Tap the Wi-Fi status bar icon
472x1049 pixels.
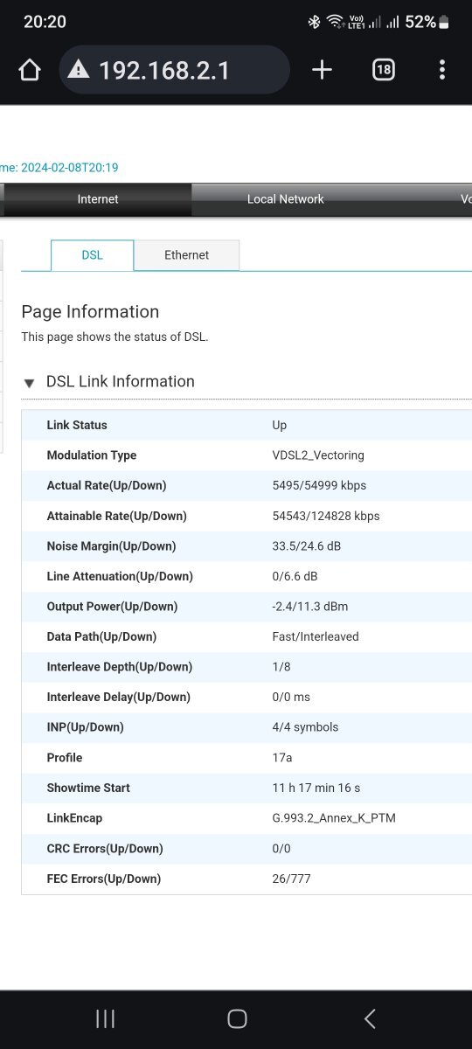(x=335, y=22)
